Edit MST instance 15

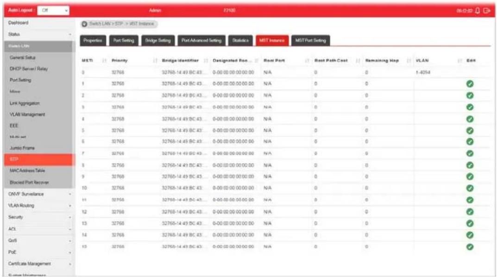tap(470, 246)
